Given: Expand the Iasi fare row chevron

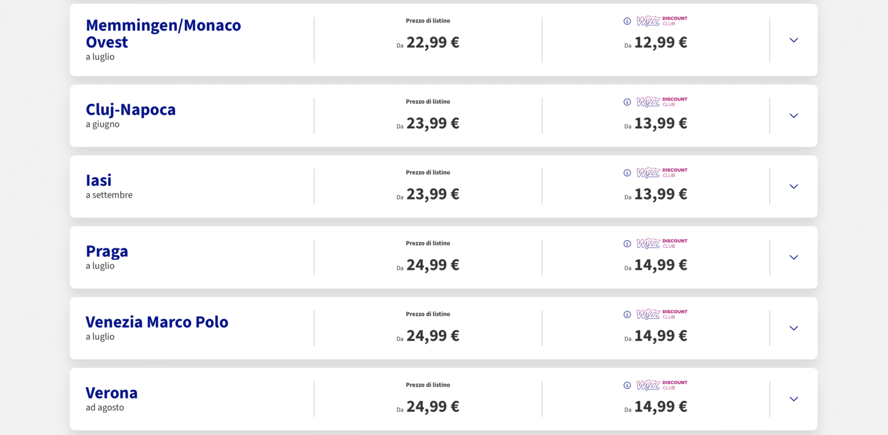Looking at the screenshot, I should [794, 187].
